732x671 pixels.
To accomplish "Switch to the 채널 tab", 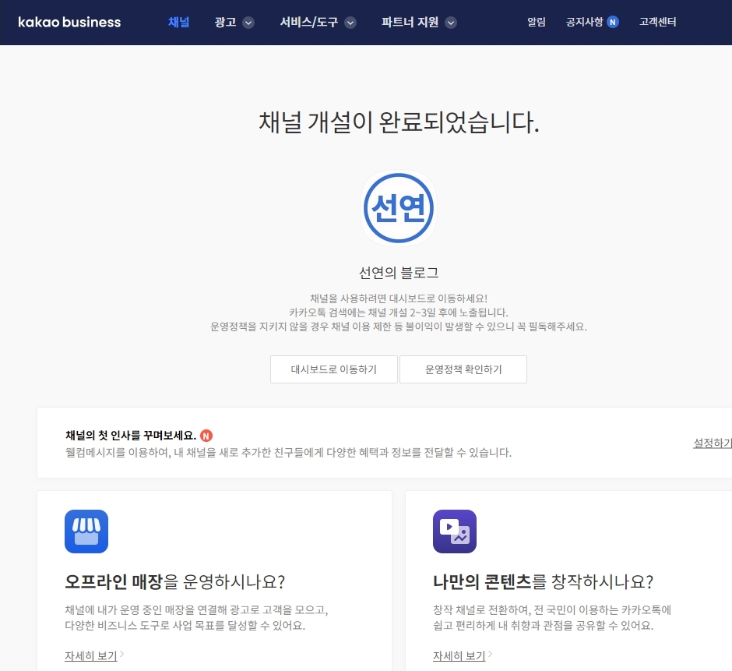I will (x=178, y=23).
